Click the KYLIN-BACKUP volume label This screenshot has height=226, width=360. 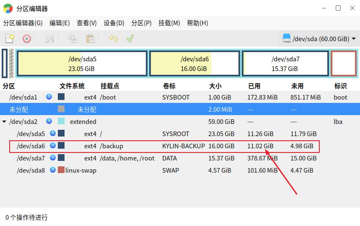[x=184, y=146]
